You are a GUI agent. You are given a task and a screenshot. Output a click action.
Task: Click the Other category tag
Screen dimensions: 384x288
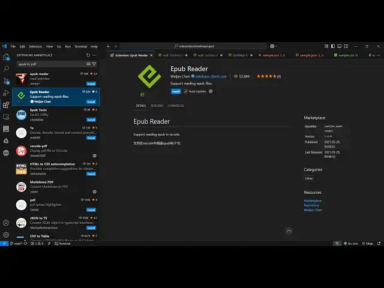(x=308, y=178)
